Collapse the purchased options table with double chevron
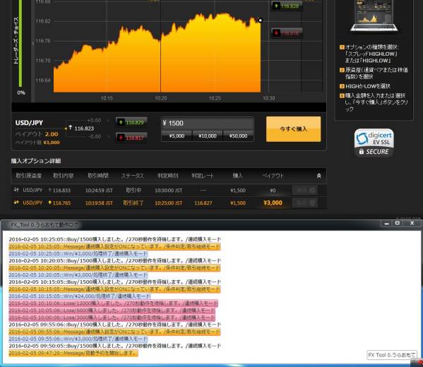Screen dimensions: 423x367 318,176
